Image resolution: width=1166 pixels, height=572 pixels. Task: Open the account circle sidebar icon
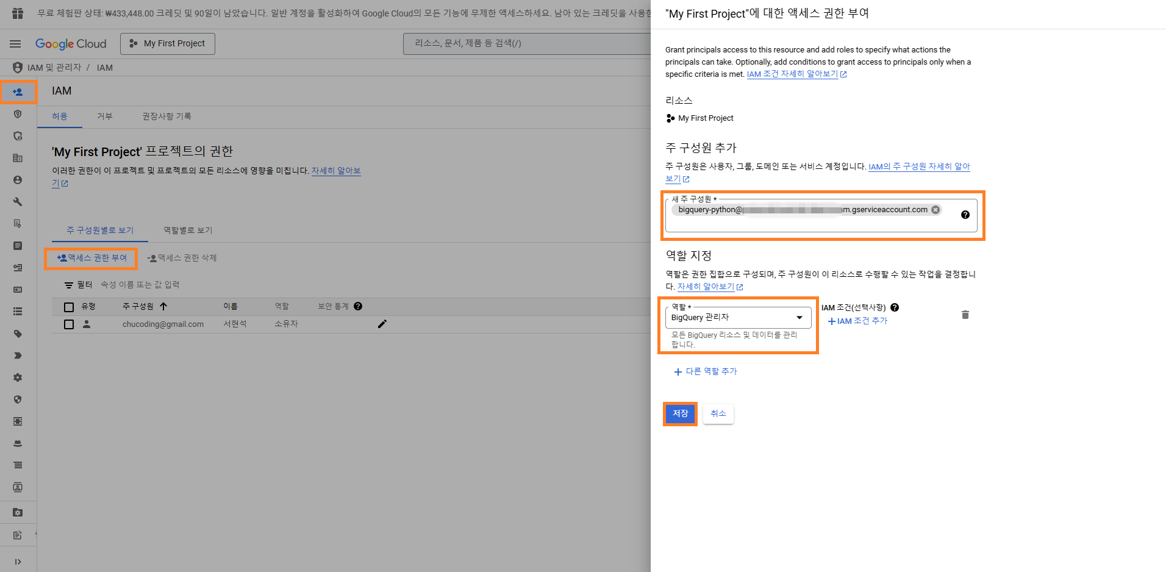(18, 180)
